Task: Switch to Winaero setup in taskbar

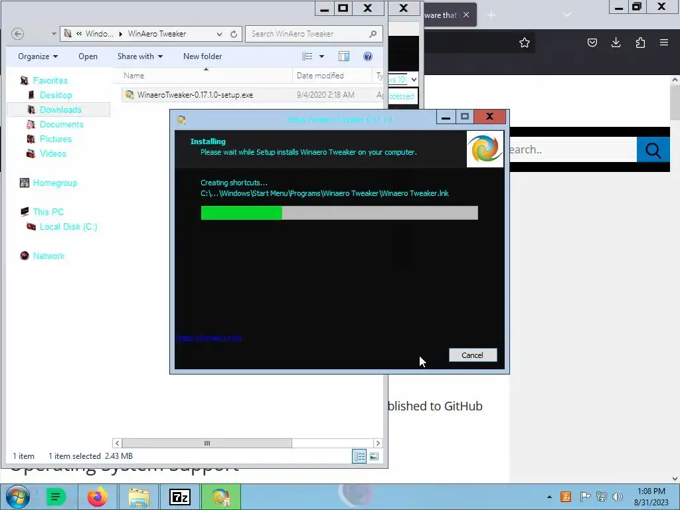Action: tap(221, 497)
